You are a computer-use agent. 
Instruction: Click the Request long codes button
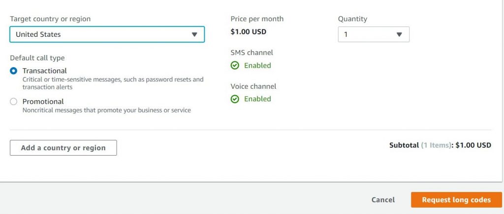point(456,200)
